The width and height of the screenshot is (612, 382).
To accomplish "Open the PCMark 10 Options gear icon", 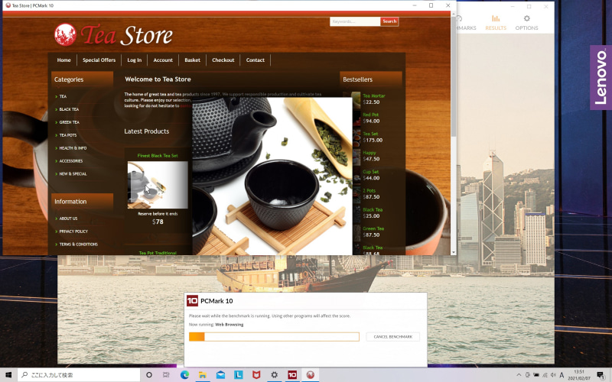I will [526, 18].
